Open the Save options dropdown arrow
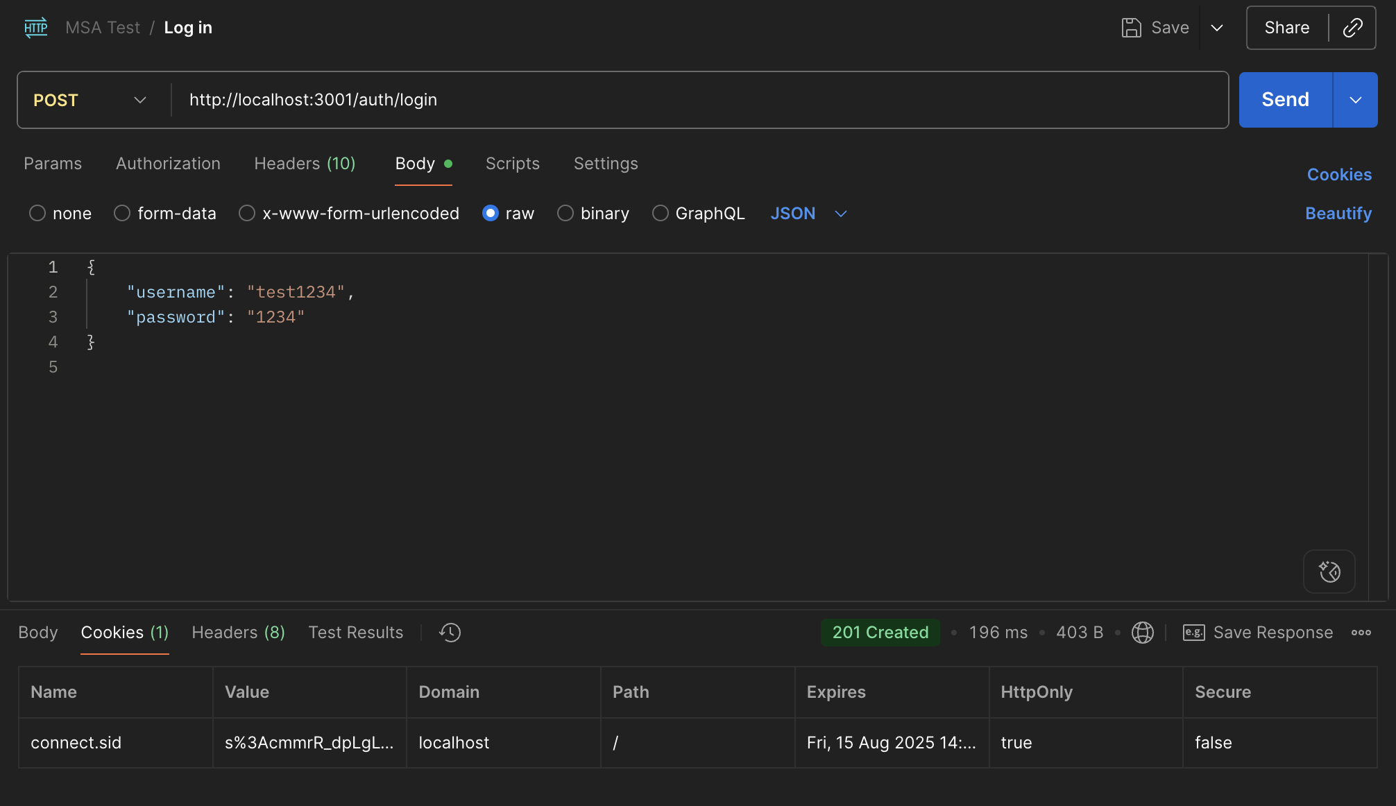Image resolution: width=1396 pixels, height=806 pixels. (1216, 28)
